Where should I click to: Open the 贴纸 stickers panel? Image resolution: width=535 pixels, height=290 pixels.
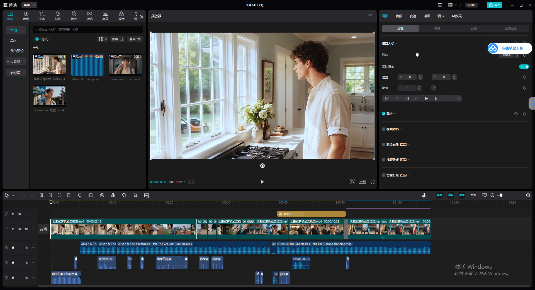pyautogui.click(x=58, y=16)
